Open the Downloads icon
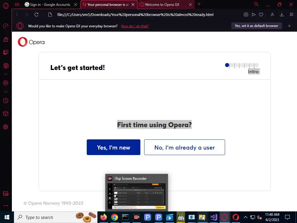The width and height of the screenshot is (297, 223). pos(282,15)
